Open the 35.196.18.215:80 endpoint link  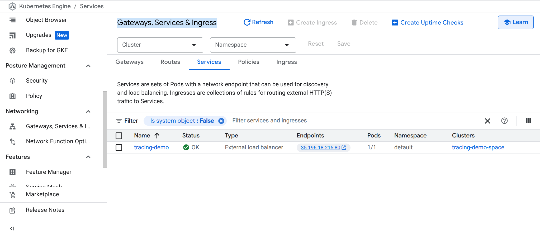[320, 148]
